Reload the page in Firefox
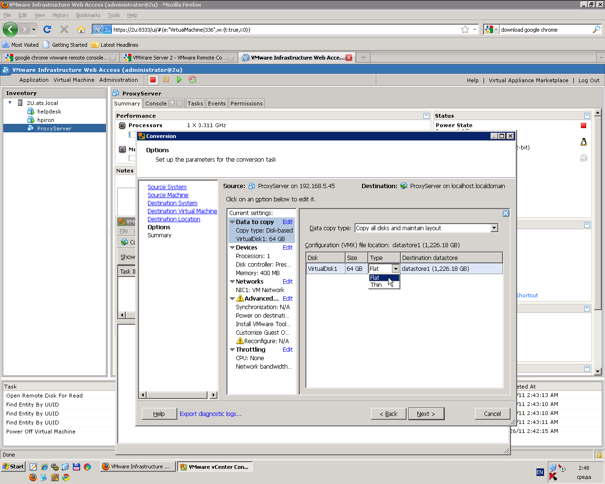This screenshot has width=605, height=484. tap(47, 29)
